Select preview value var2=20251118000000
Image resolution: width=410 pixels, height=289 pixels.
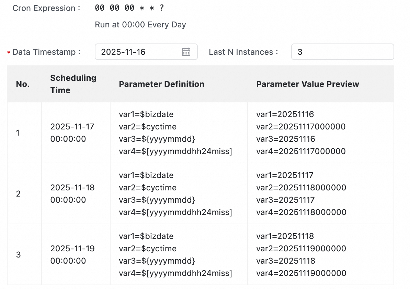coord(301,188)
